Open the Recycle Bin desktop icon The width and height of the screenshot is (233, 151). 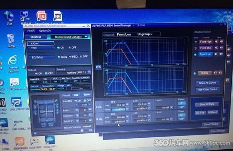pos(11,40)
